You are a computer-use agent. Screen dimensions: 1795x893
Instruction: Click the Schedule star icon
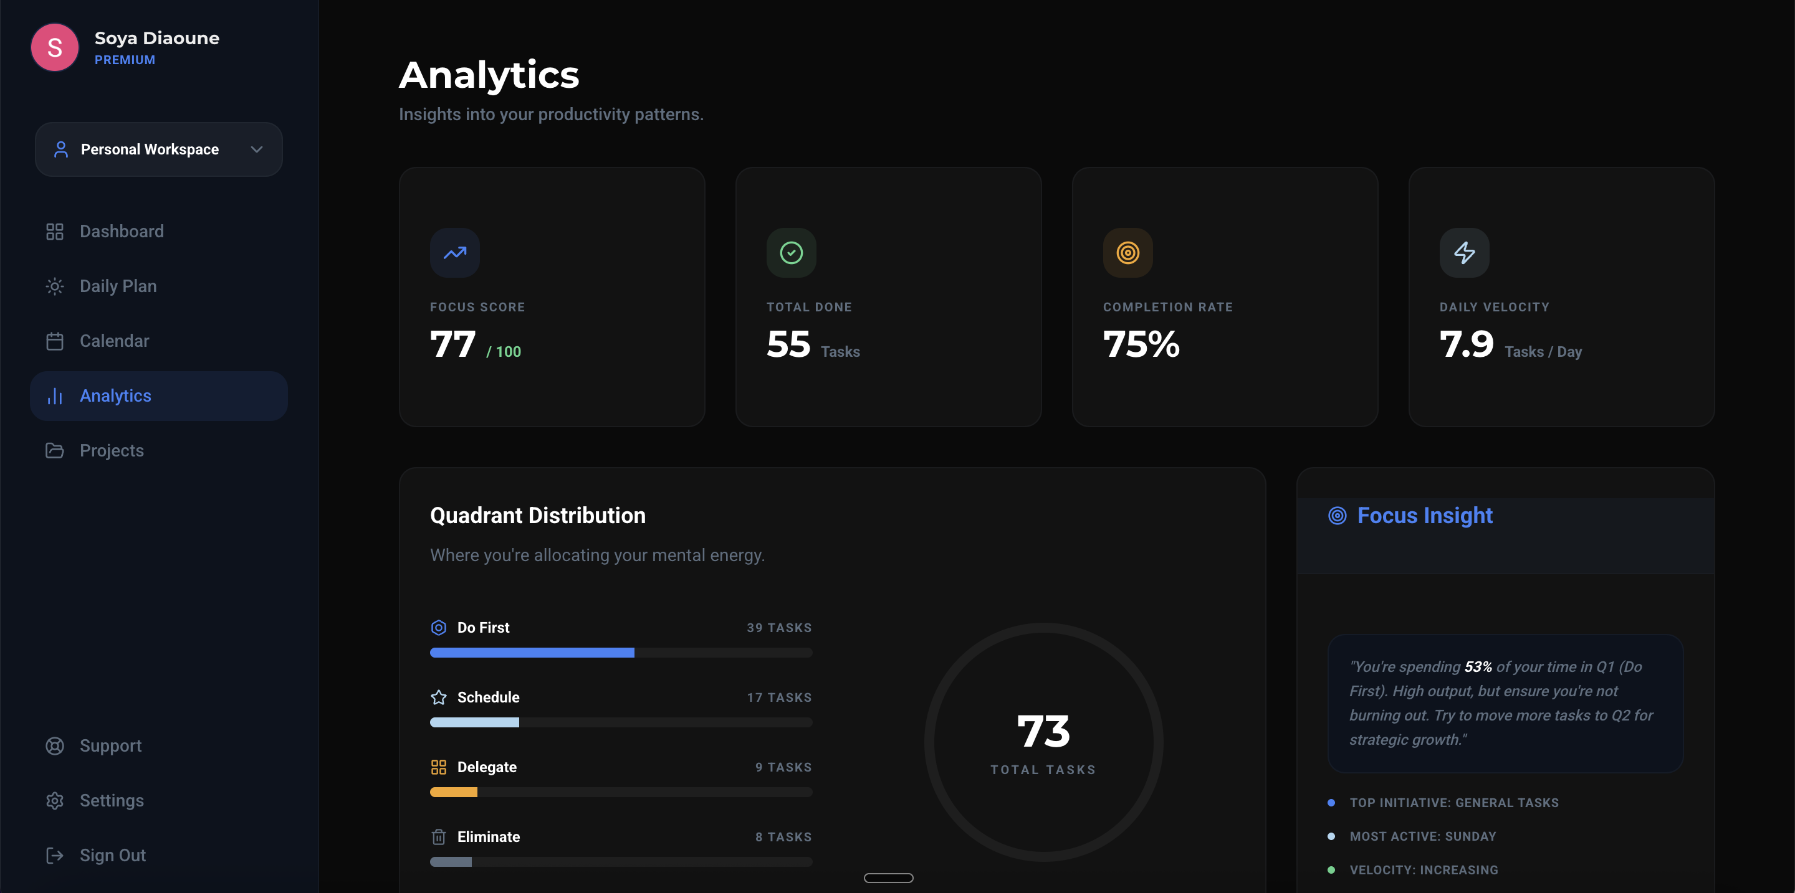[x=438, y=697]
